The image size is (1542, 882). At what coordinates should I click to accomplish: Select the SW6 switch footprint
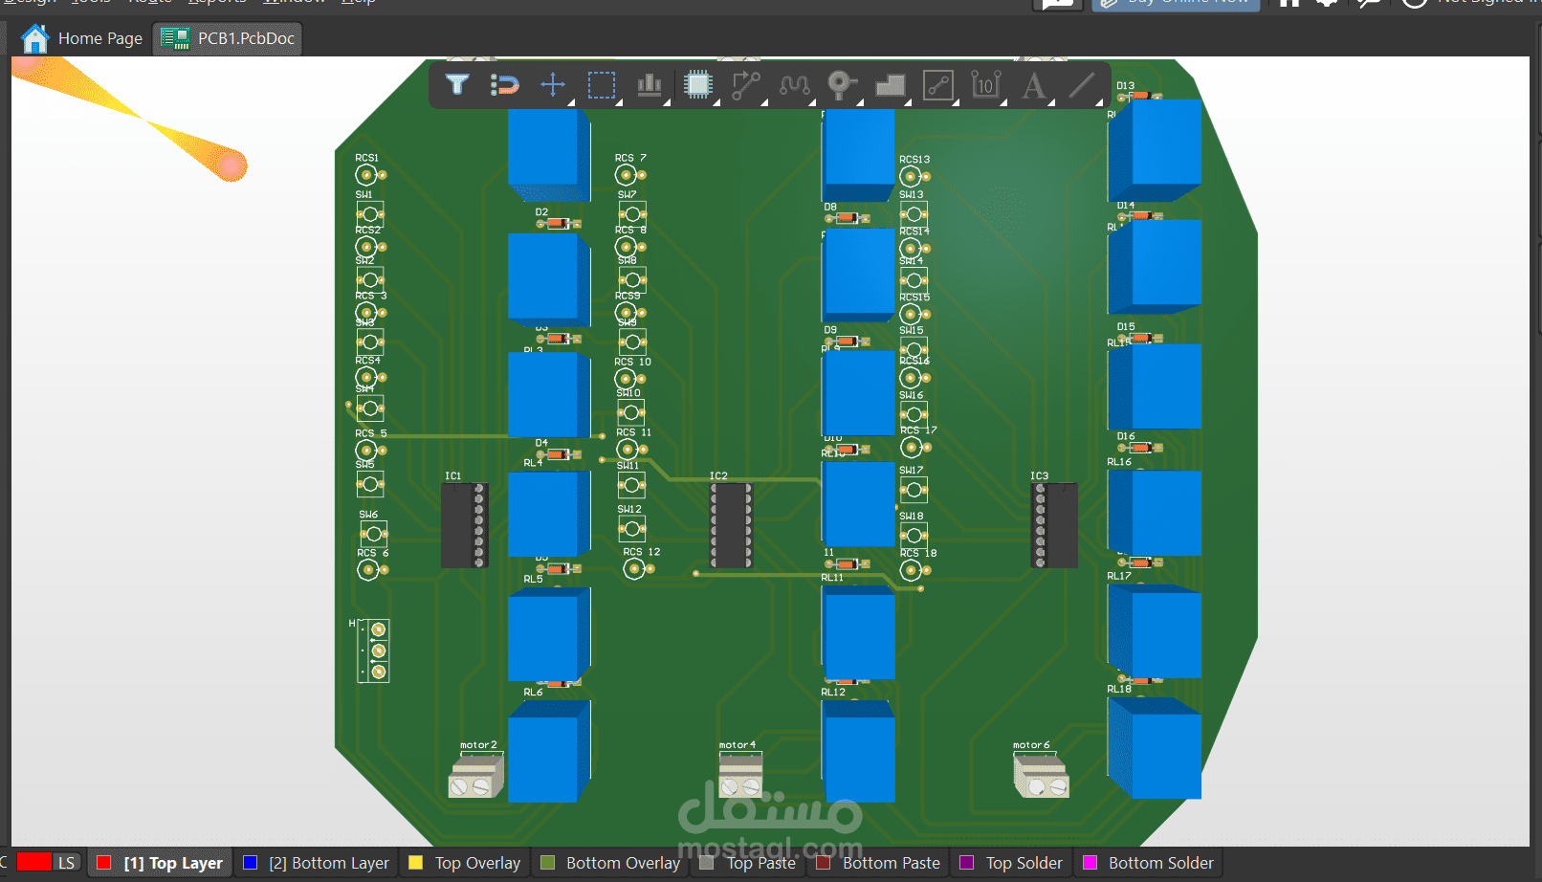pos(373,534)
